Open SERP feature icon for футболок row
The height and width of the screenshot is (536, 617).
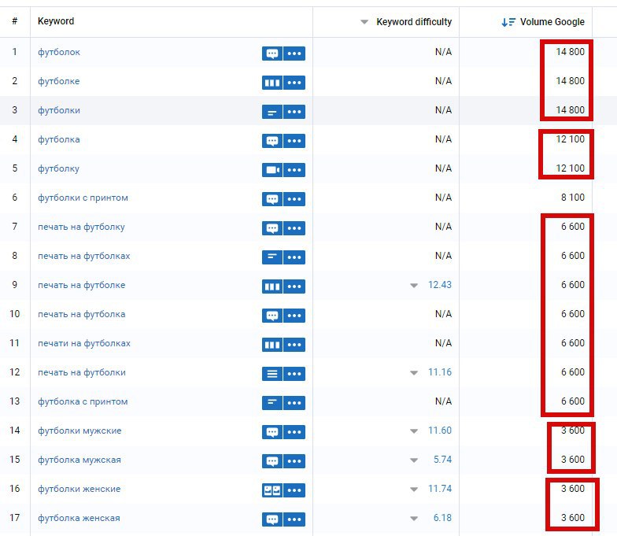272,54
